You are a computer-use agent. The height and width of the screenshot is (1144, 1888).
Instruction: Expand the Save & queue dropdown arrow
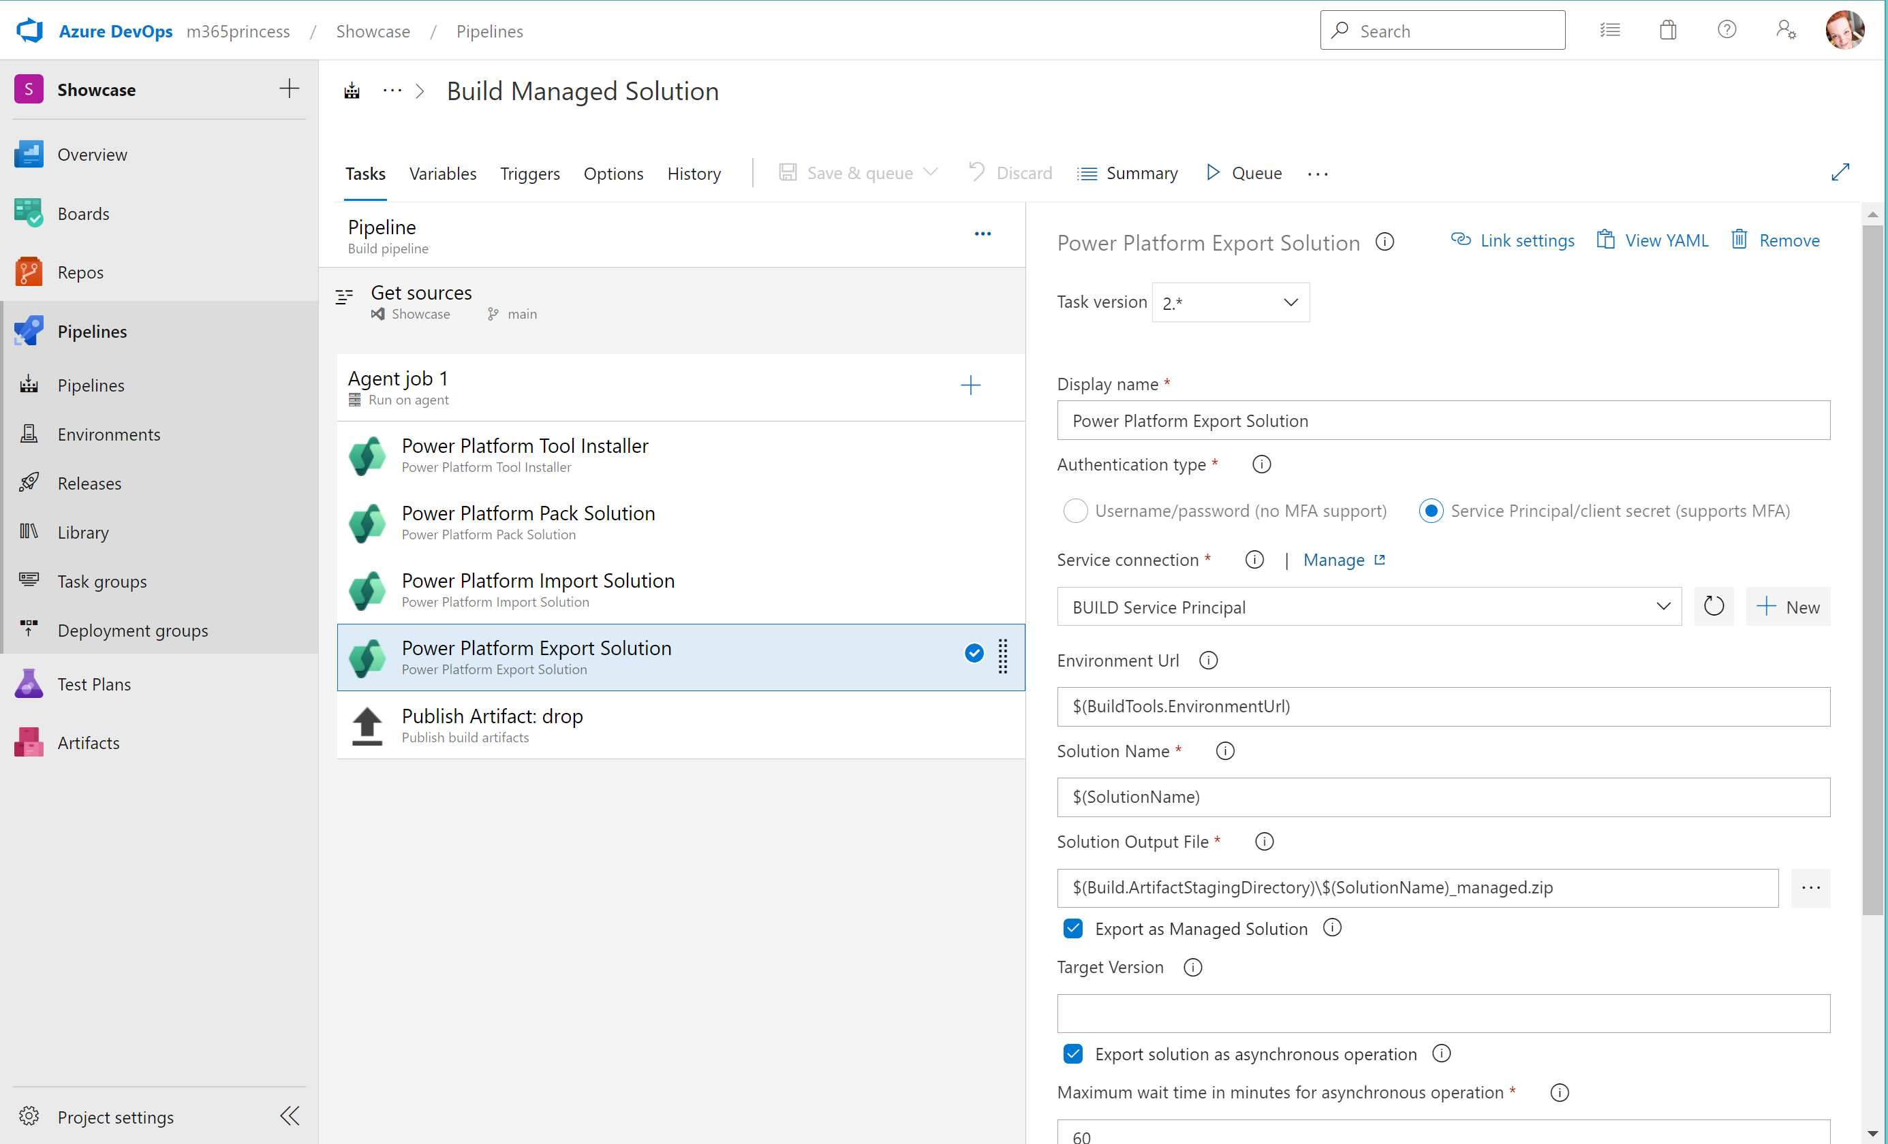(x=931, y=172)
